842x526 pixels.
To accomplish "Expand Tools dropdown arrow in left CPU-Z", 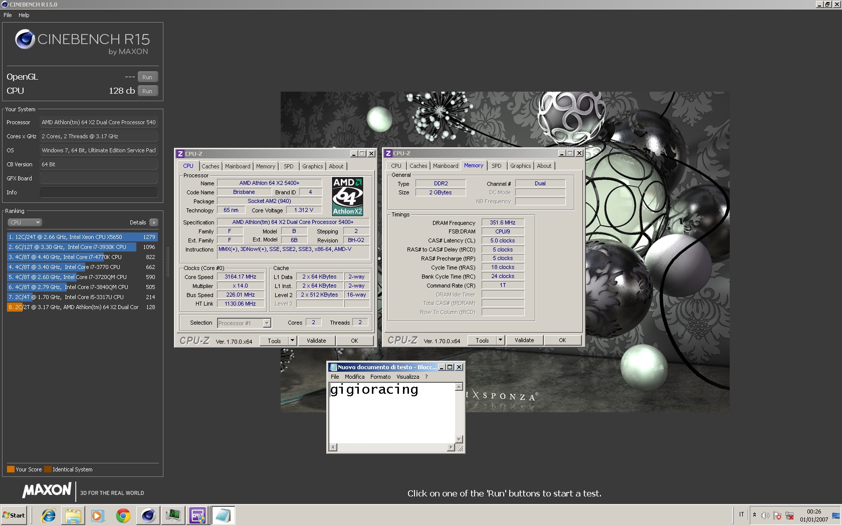I will (293, 341).
